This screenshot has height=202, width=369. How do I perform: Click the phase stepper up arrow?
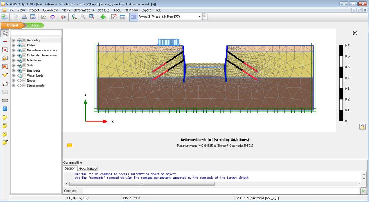(204, 15)
